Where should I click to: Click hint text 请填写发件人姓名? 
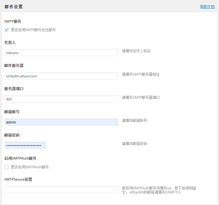pos(136,51)
